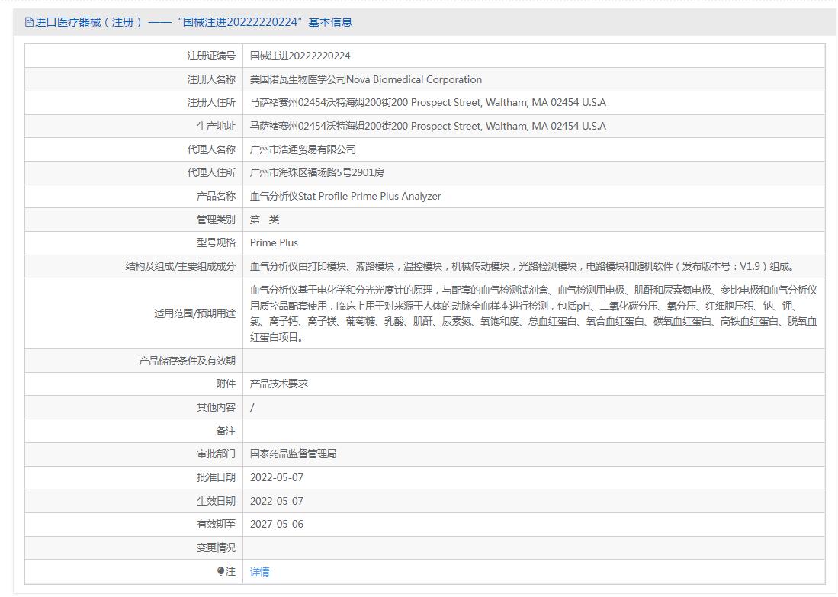Click the 批准日期 value 2022-05-07
Image resolution: width=838 pixels, height=597 pixels.
[x=277, y=477]
